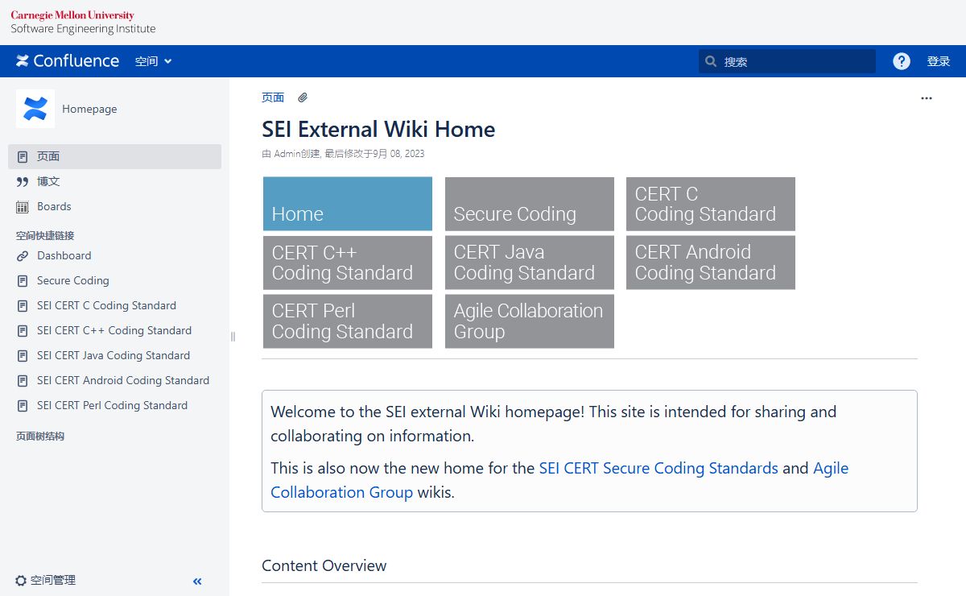The height and width of the screenshot is (596, 966).
Task: Click the 空间管理 space tools label
Action: tap(53, 581)
